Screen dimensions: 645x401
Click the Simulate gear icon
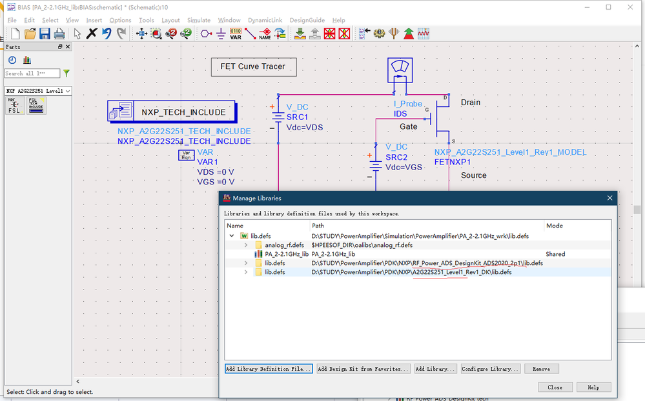click(x=379, y=34)
